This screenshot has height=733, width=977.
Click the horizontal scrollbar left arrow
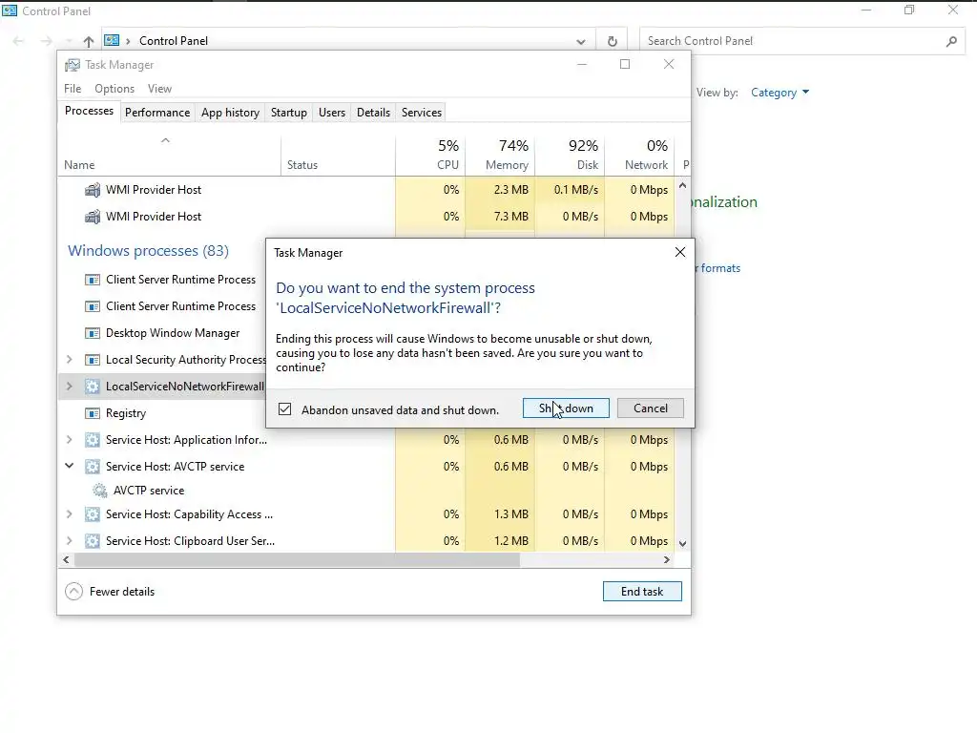pos(66,559)
